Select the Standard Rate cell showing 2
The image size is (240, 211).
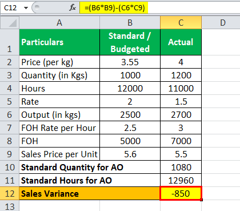(130, 101)
